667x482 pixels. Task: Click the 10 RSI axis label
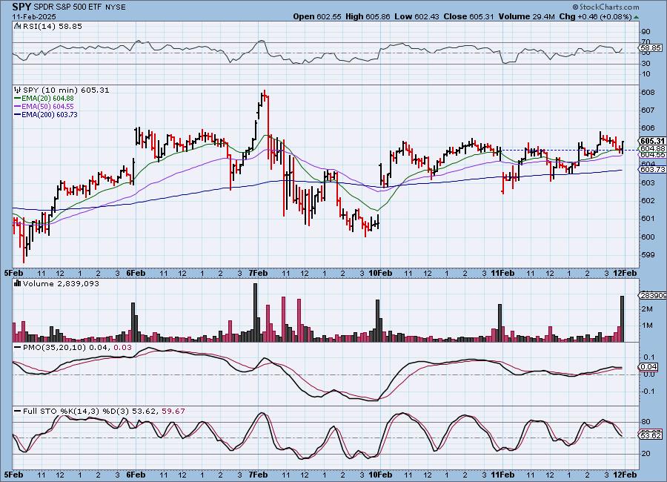(x=646, y=74)
